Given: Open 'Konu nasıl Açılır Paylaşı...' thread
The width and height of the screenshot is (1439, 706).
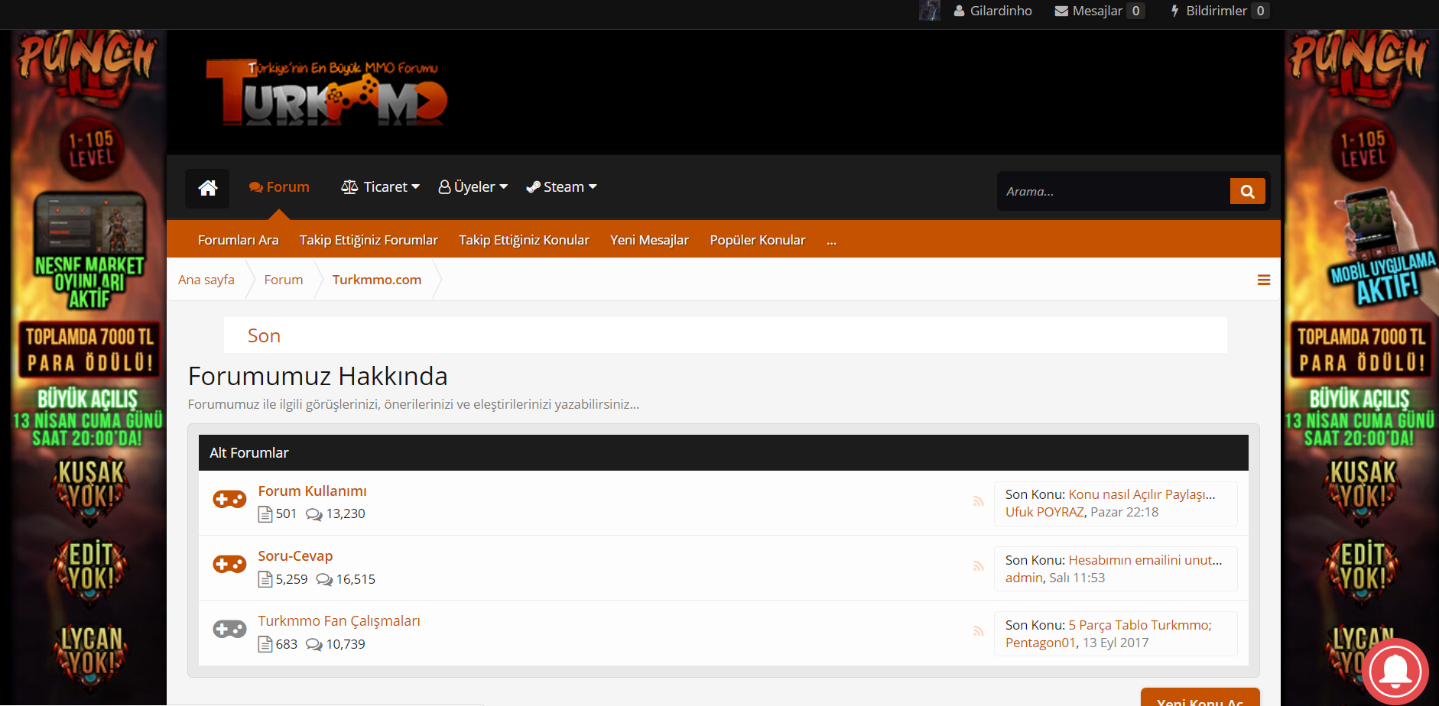Looking at the screenshot, I should tap(1142, 494).
